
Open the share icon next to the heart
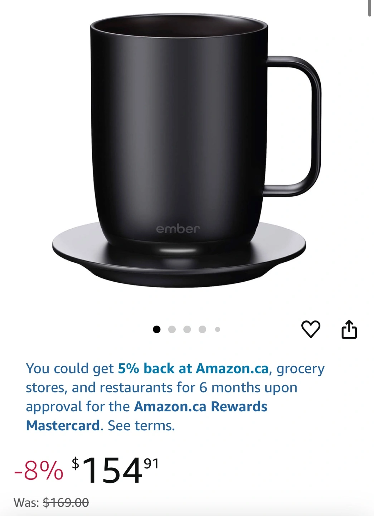(x=349, y=329)
